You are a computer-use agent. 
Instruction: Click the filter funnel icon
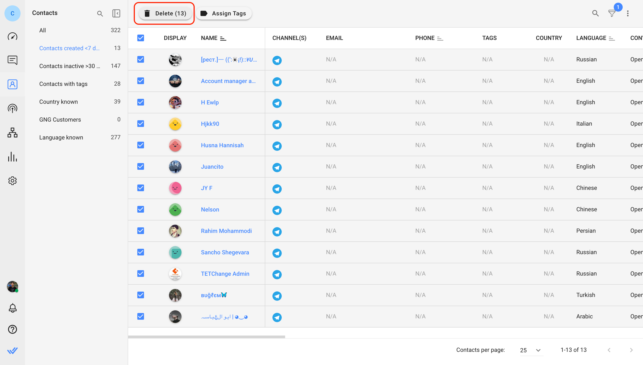tap(612, 13)
